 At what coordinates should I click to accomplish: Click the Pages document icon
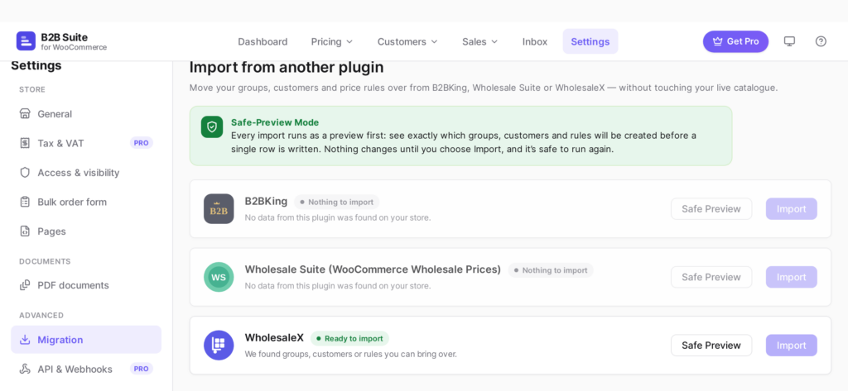click(25, 231)
